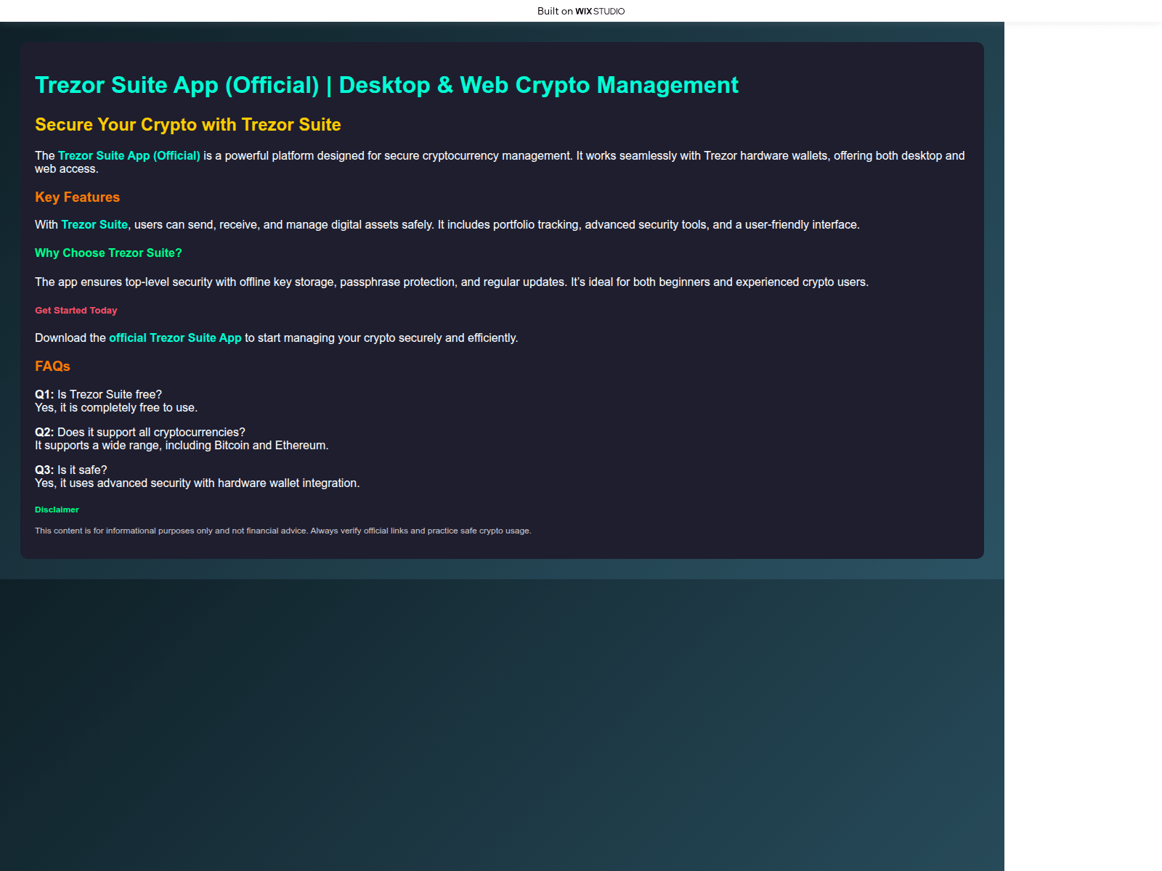Screen dimensions: 1162x871
Task: Open the official Trezor Suite App download link
Action: (x=175, y=338)
